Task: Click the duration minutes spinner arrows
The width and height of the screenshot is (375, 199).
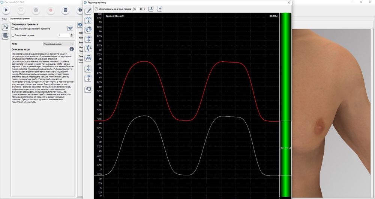Action: point(72,35)
